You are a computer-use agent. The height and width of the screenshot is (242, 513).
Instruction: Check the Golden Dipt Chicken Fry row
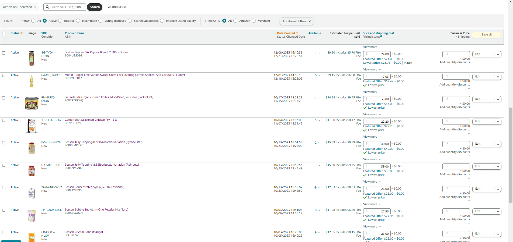(x=4, y=120)
